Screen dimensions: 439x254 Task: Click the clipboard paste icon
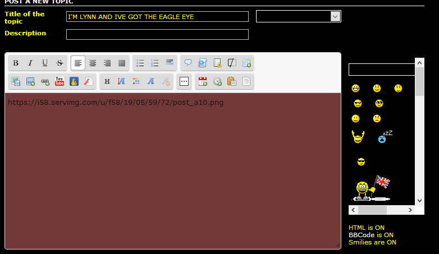click(x=232, y=81)
